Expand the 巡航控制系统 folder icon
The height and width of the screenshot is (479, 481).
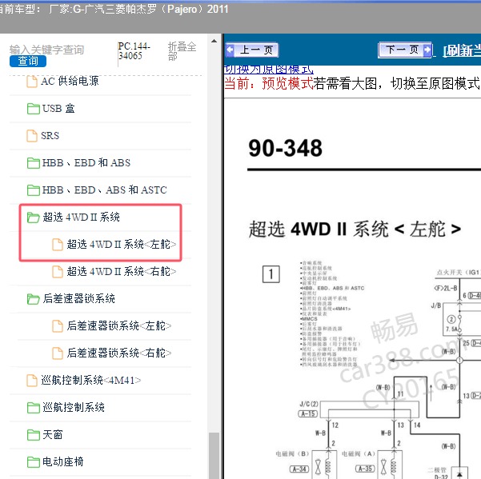[33, 407]
